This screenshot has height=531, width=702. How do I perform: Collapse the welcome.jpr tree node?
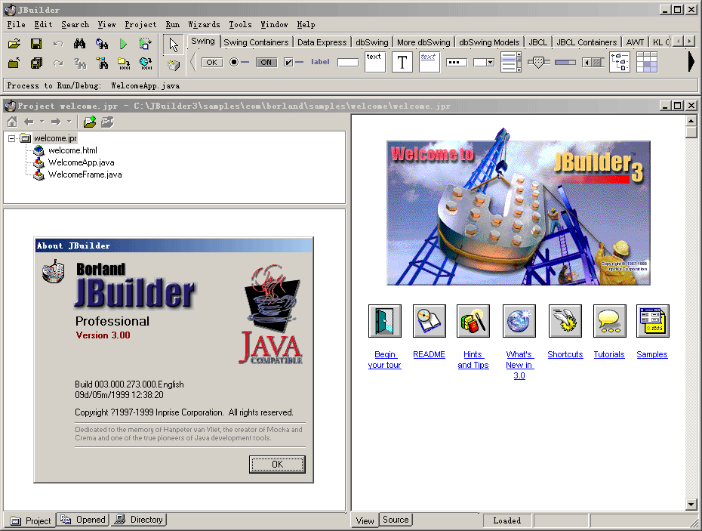tap(11, 138)
